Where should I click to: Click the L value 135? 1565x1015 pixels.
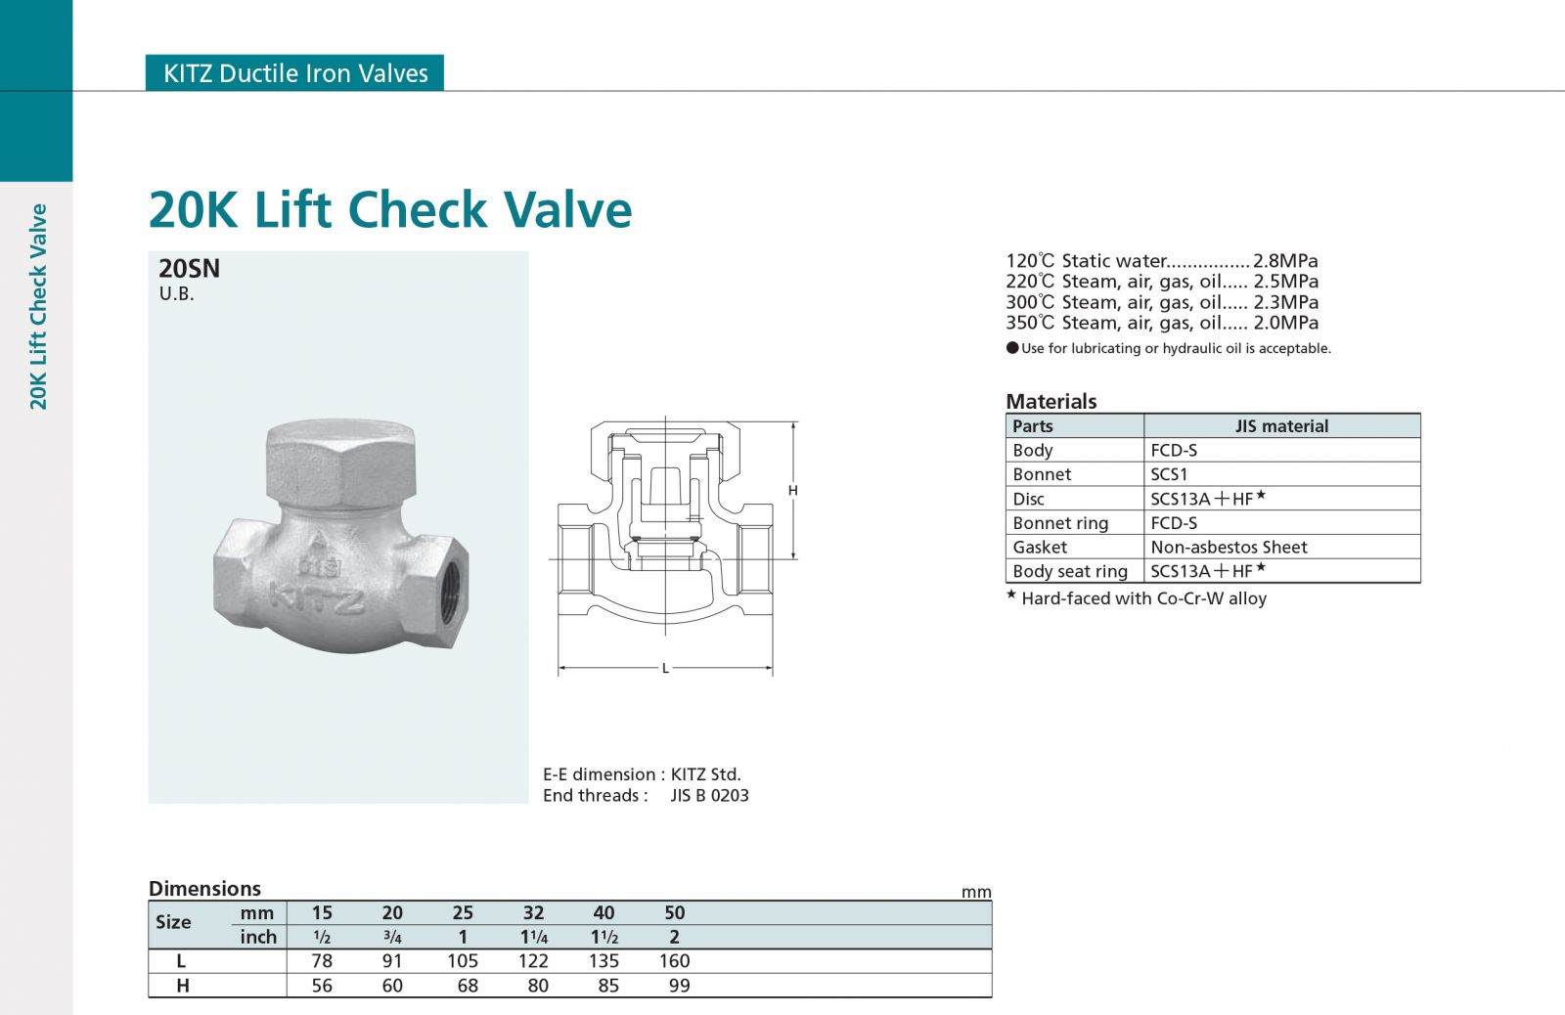(x=604, y=961)
